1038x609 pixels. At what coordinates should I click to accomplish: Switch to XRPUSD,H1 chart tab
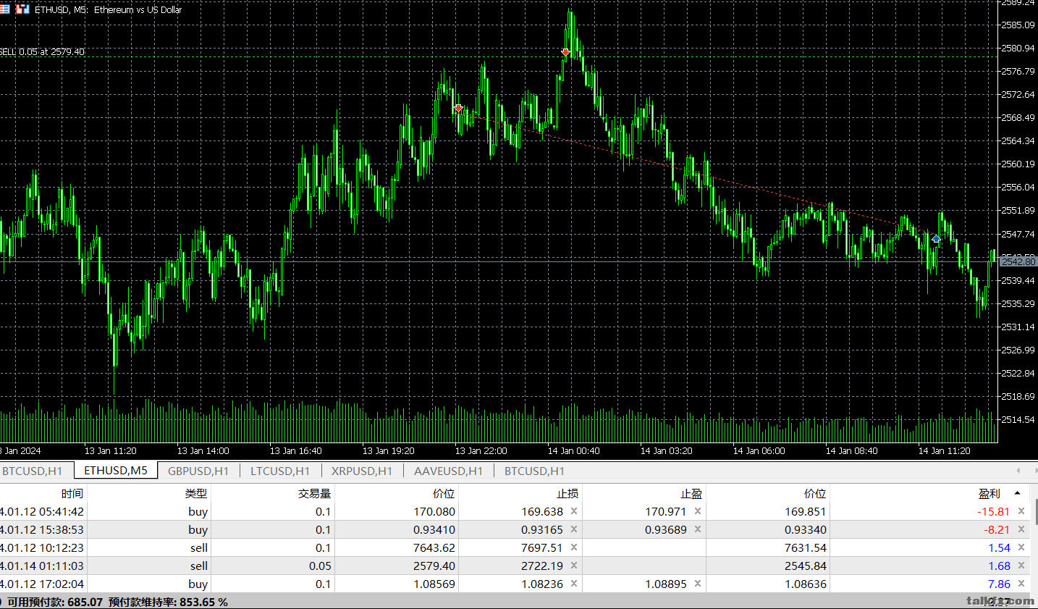coord(362,471)
